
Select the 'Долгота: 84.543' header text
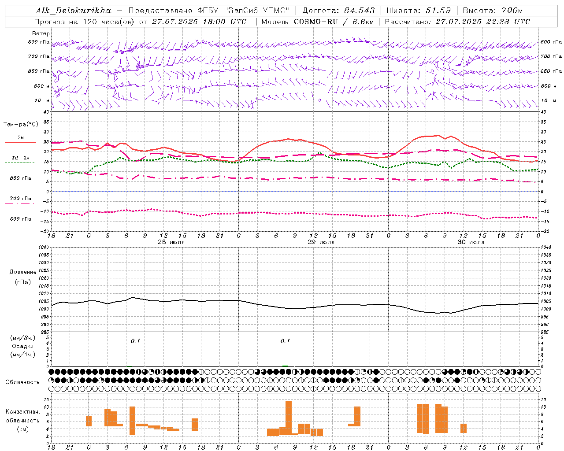click(339, 11)
